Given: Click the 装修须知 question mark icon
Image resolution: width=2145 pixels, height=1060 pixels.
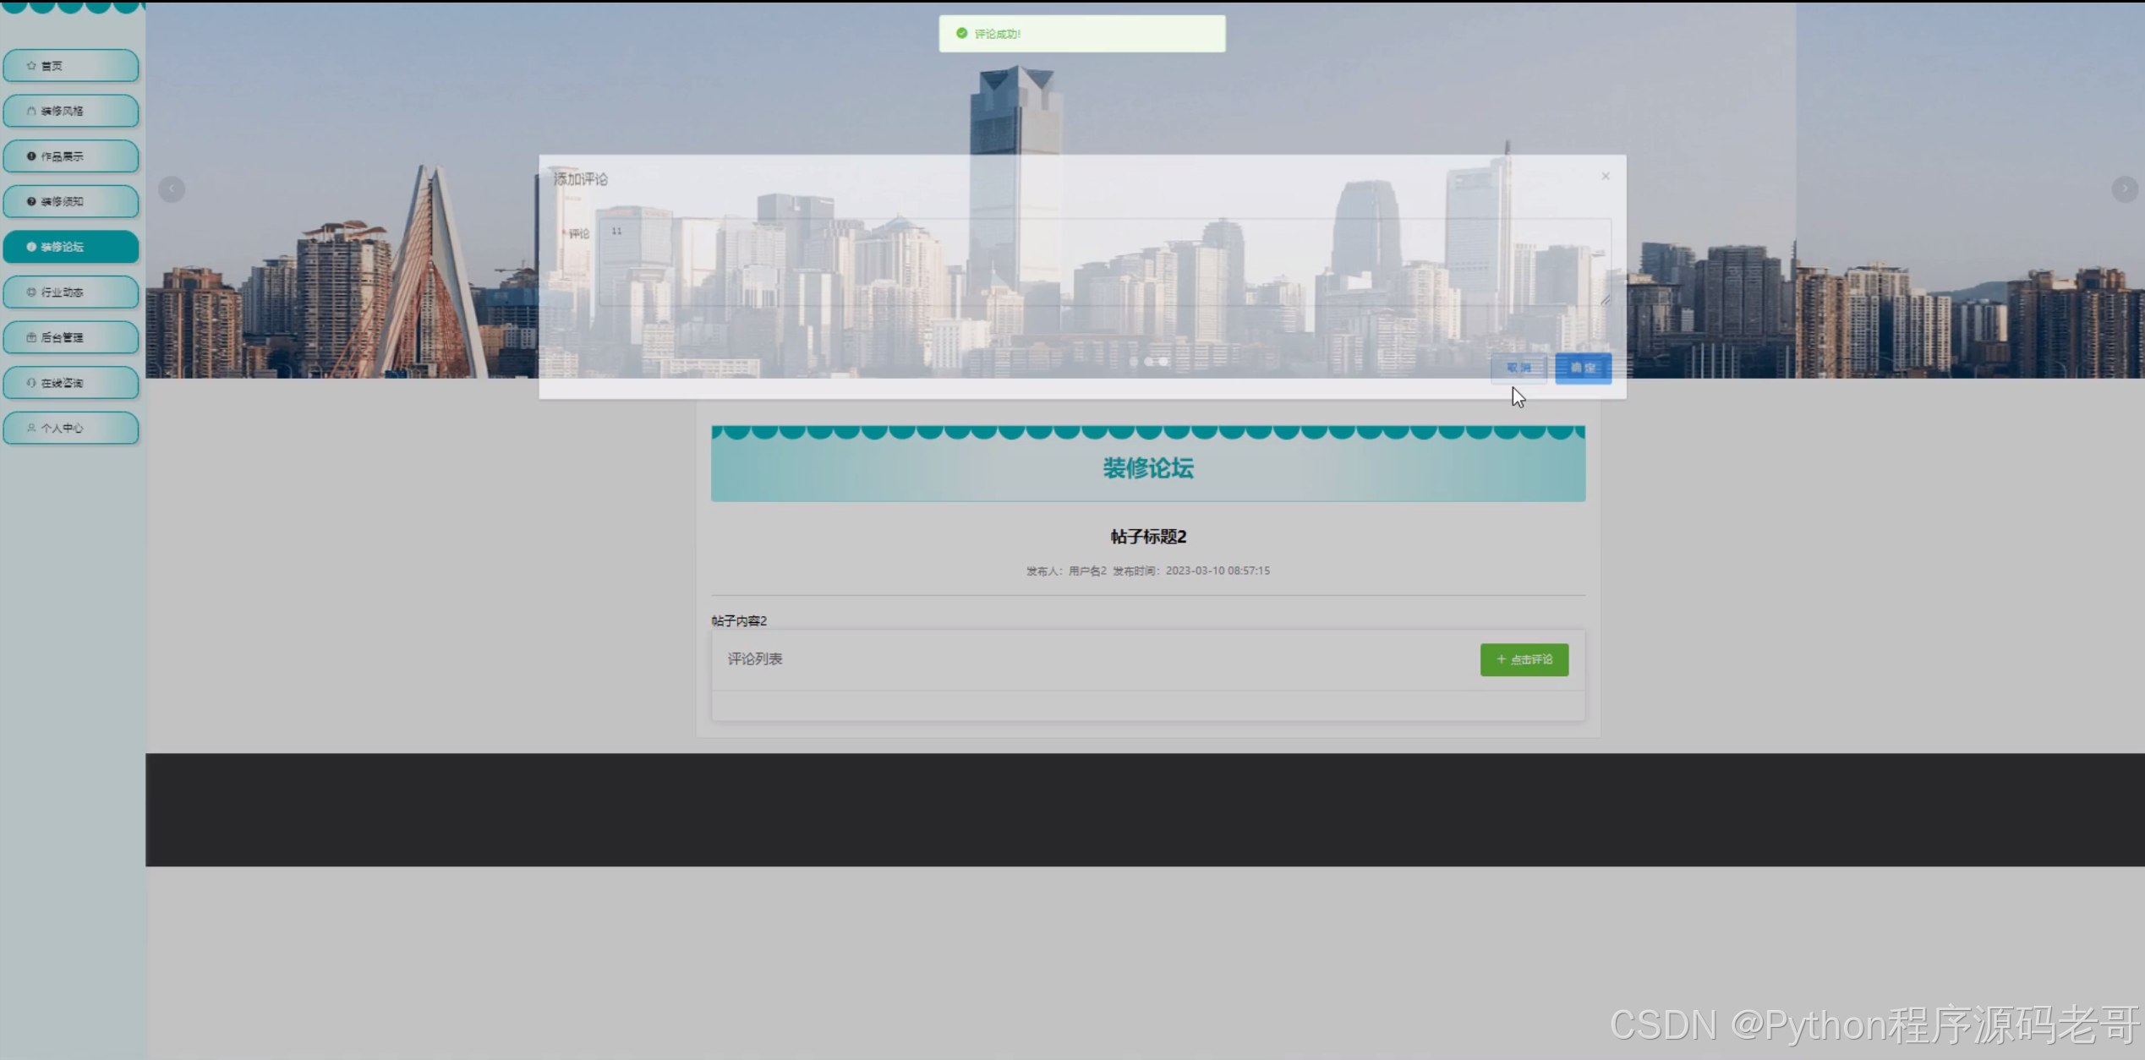Looking at the screenshot, I should pos(31,202).
